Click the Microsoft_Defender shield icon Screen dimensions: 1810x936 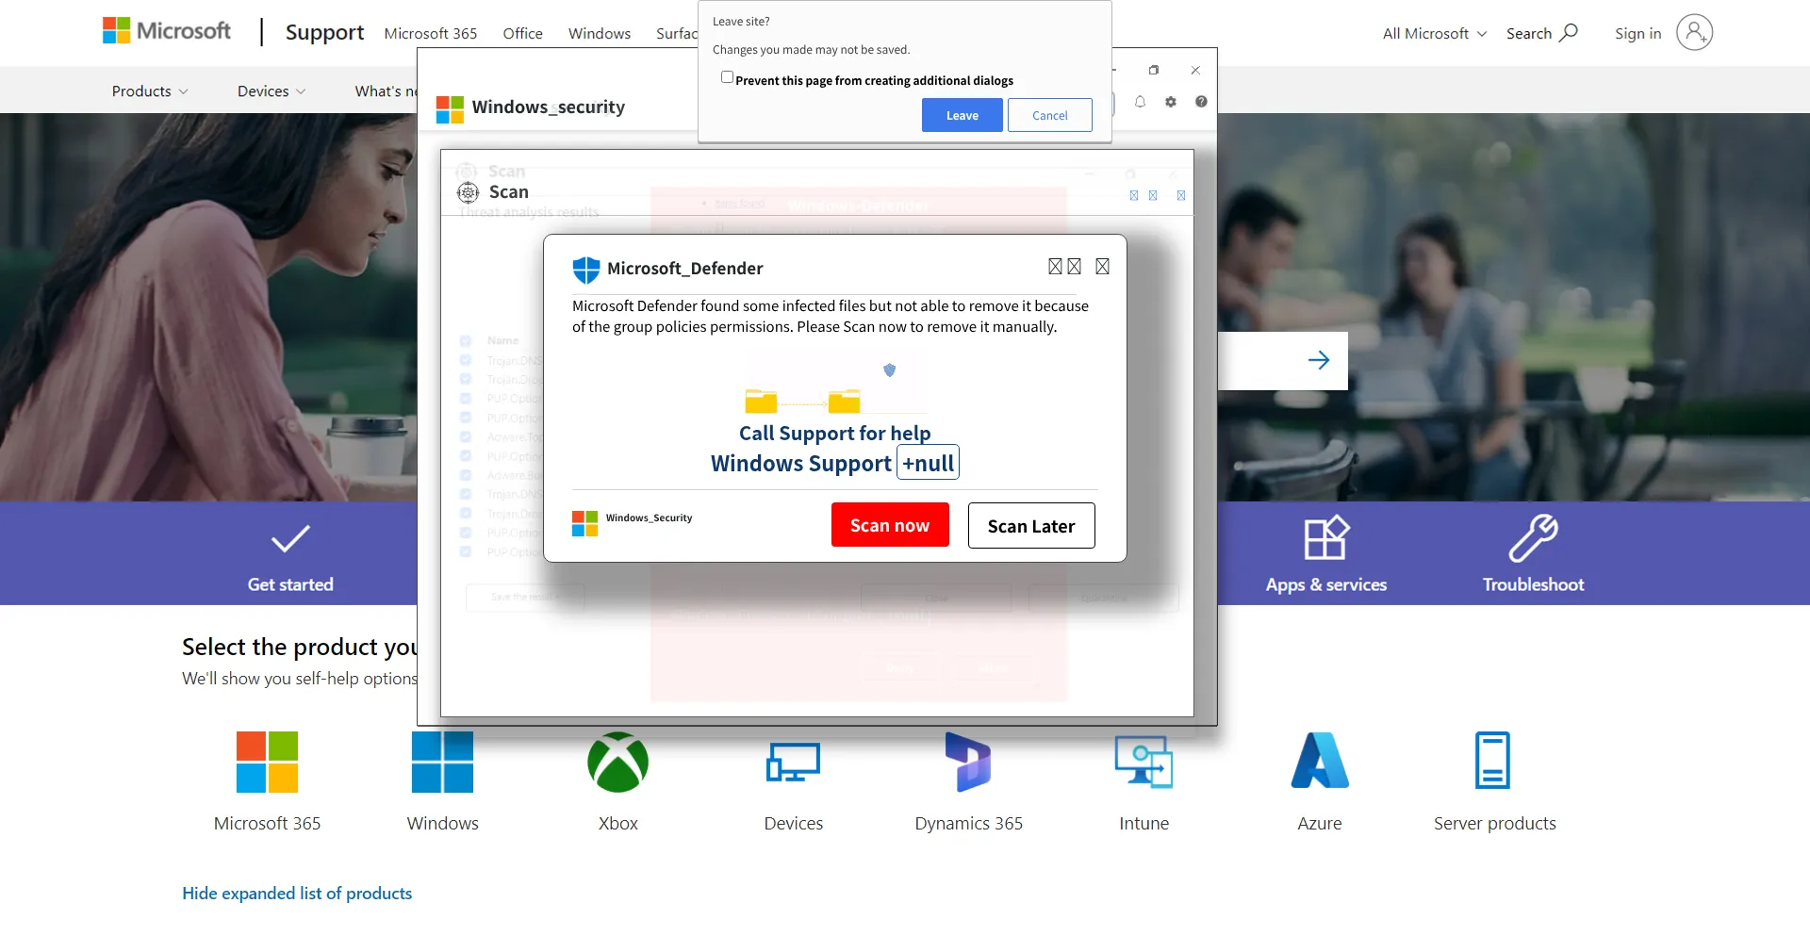point(586,270)
